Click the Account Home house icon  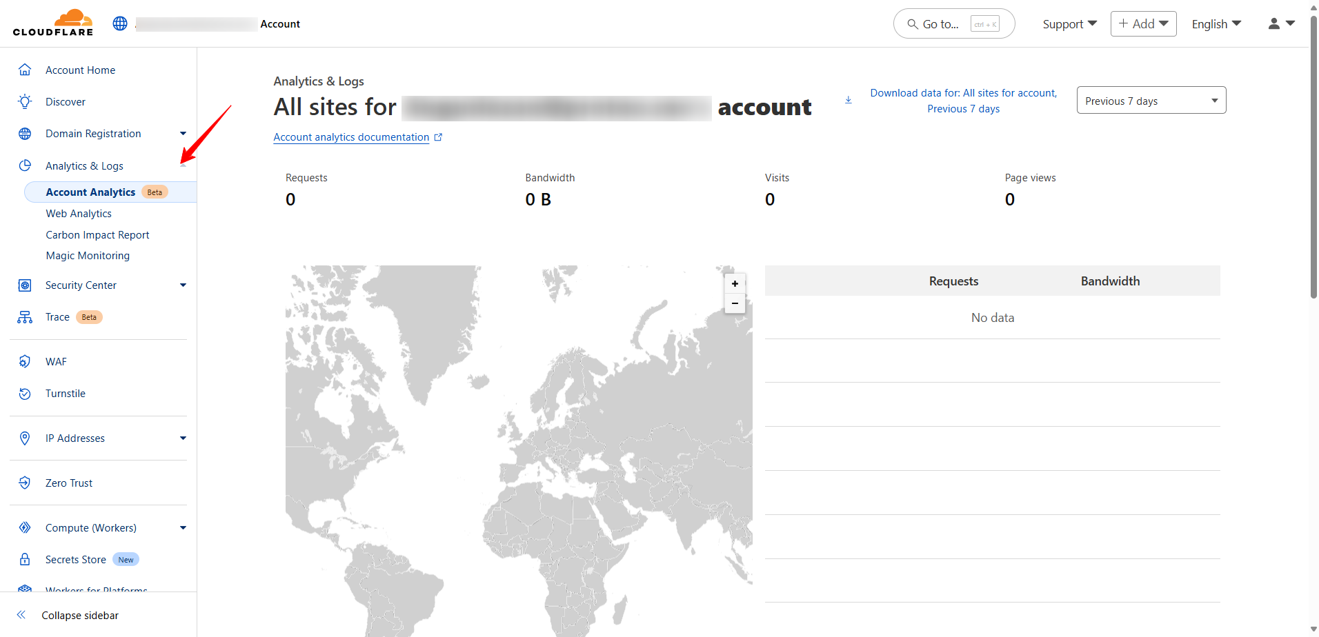tap(25, 70)
